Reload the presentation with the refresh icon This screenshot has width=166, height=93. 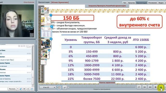tap(139, 87)
